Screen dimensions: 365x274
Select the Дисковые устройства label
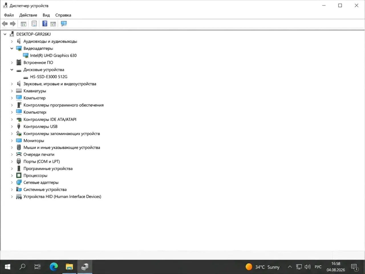click(44, 70)
